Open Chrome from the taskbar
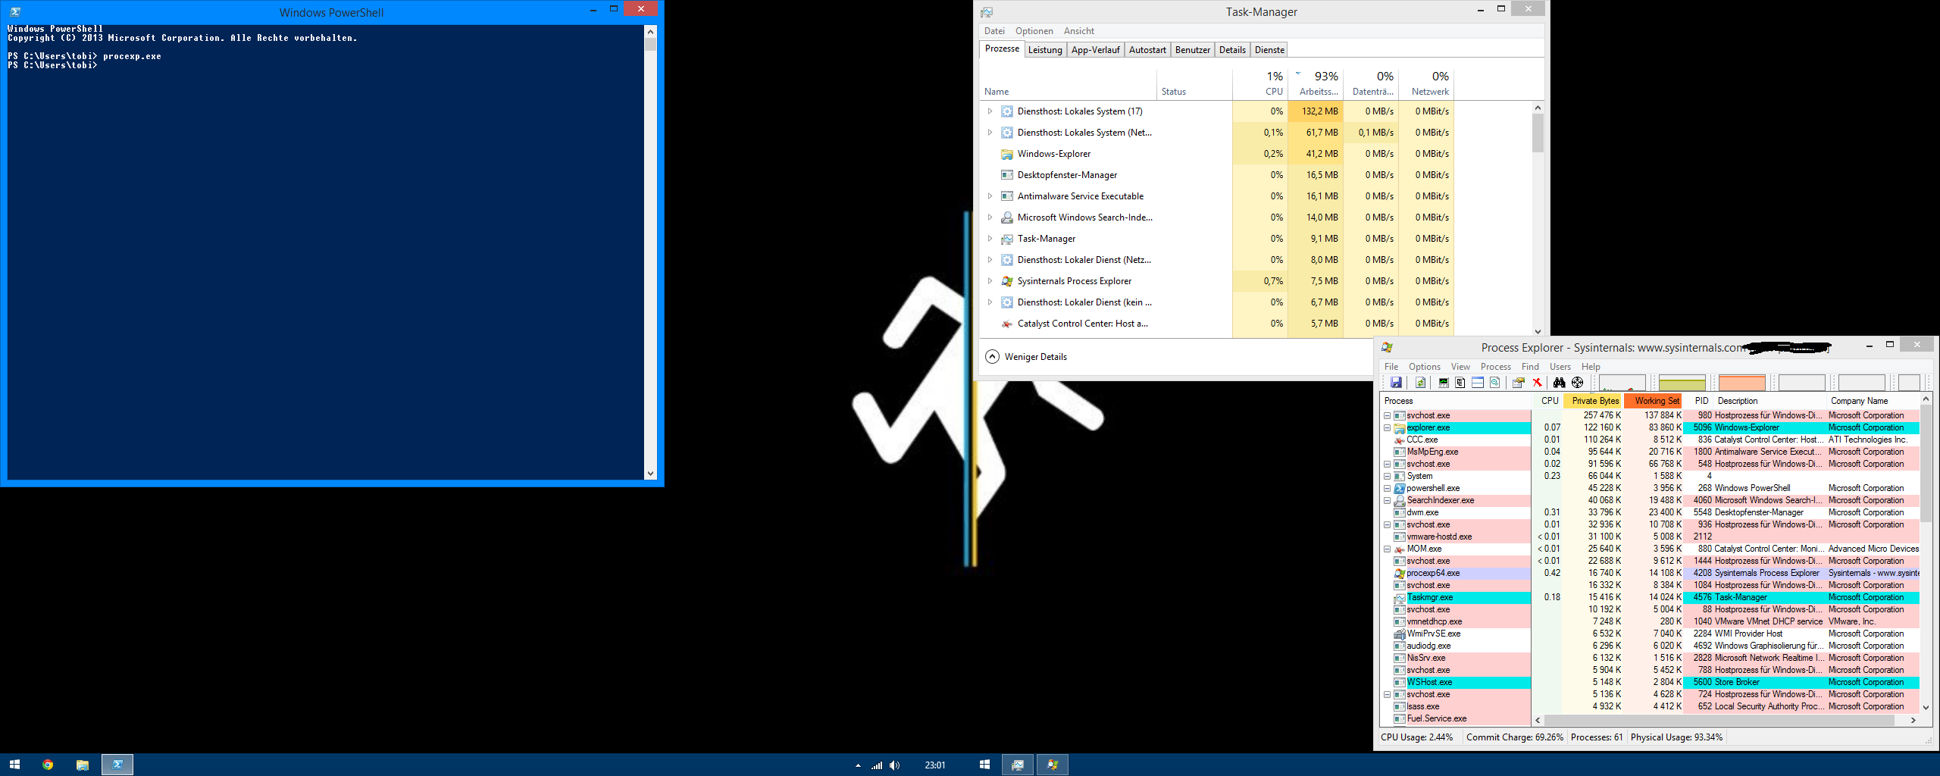This screenshot has height=776, width=1940. 48,765
